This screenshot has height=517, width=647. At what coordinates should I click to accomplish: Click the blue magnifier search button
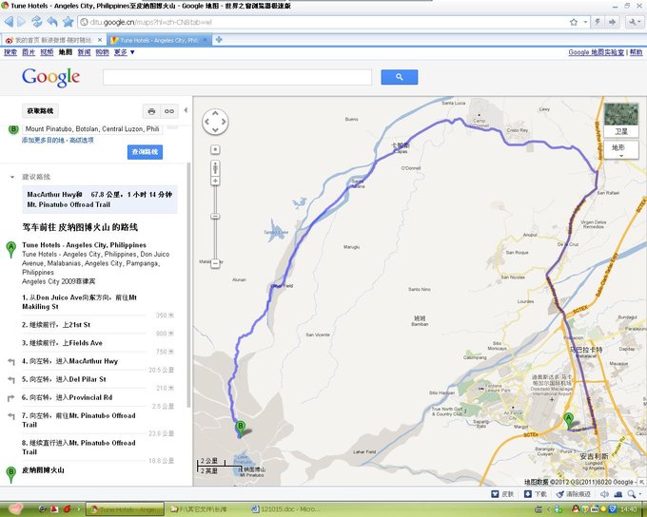[399, 77]
